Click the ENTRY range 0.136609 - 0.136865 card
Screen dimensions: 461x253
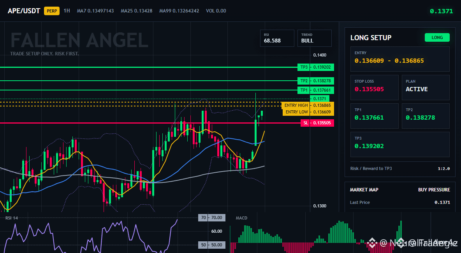(x=400, y=59)
